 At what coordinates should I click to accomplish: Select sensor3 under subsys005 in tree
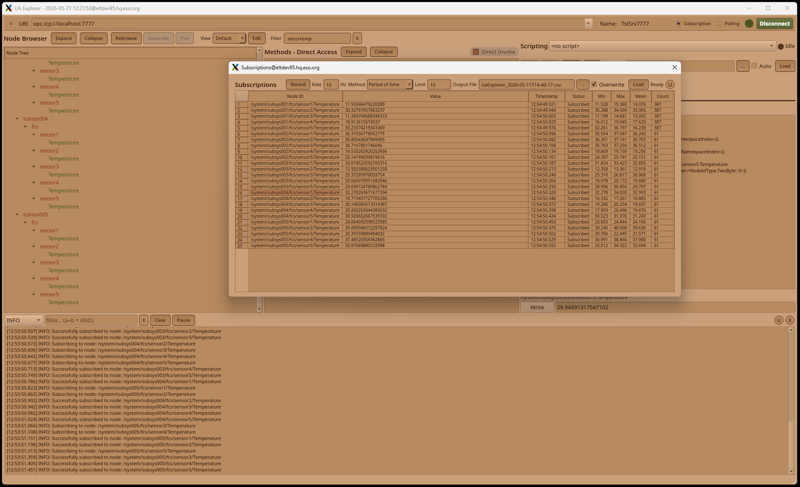tap(49, 263)
